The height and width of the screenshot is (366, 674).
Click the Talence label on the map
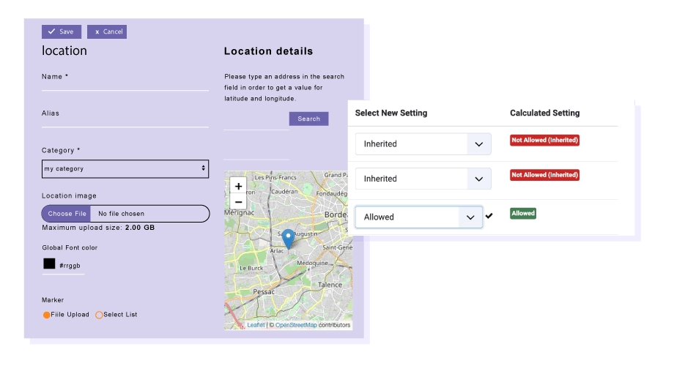tap(330, 285)
